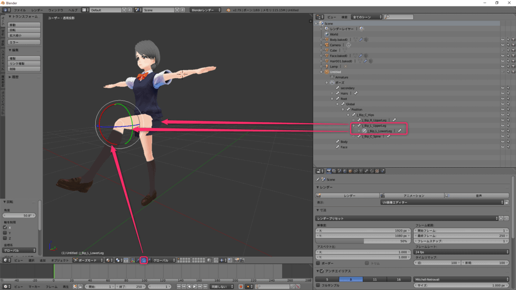
Task: Click the modifier wrench icon next to Body.baked0
Action: coord(361,40)
